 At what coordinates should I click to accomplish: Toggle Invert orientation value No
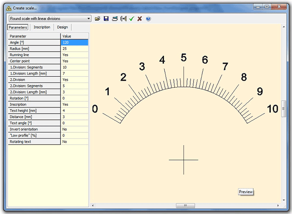click(x=75, y=129)
